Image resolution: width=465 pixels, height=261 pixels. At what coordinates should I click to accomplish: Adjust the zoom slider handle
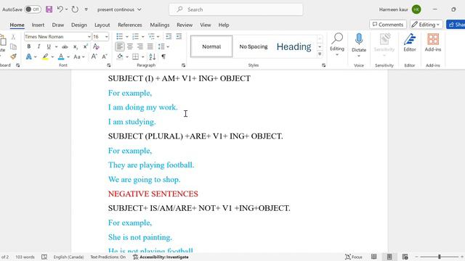[439, 257]
